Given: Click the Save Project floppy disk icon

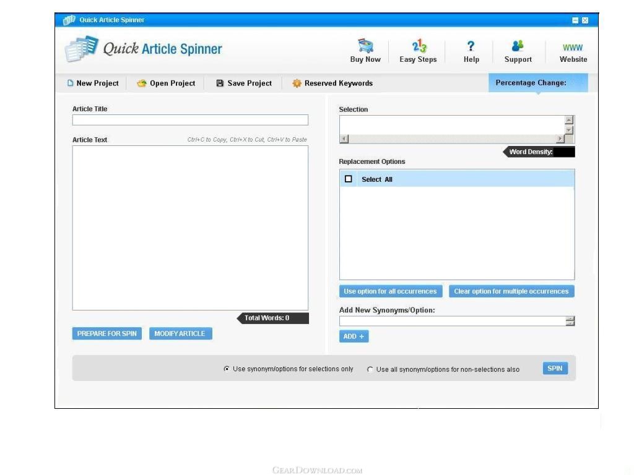Looking at the screenshot, I should 220,83.
